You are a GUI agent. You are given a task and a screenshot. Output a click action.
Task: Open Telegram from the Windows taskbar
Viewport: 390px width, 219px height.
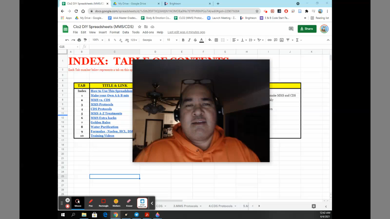[x=136, y=215]
